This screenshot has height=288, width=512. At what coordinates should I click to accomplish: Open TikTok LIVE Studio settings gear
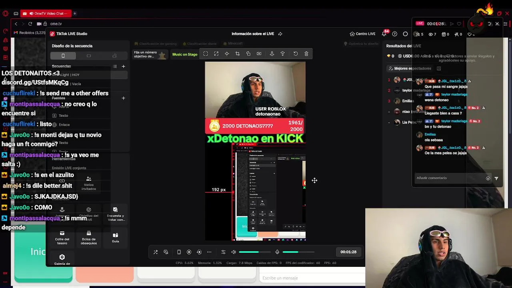tap(405, 34)
